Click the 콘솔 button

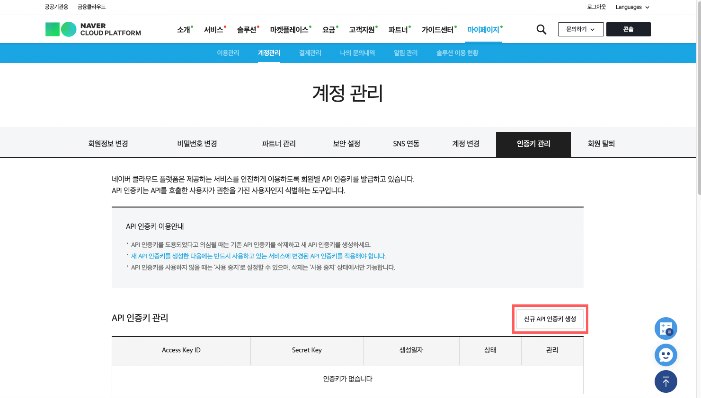tap(628, 29)
